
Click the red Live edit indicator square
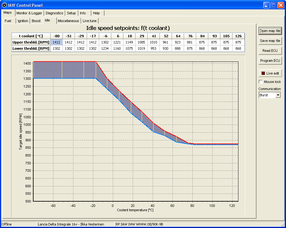pos(263,73)
